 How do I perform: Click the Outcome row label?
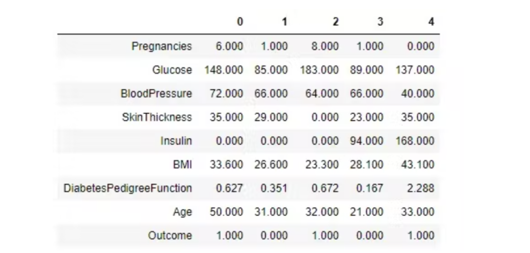(x=170, y=235)
